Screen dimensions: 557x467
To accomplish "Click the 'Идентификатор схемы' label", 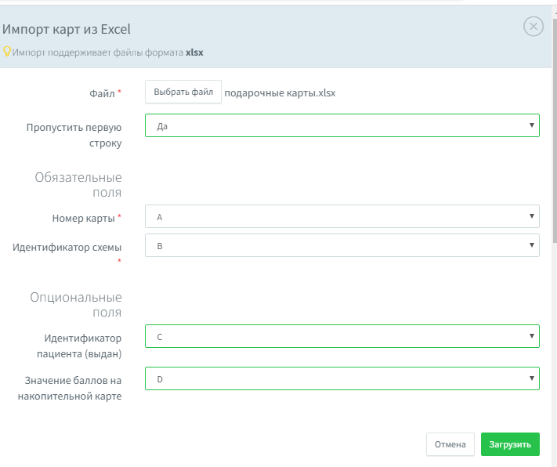I will coord(67,248).
